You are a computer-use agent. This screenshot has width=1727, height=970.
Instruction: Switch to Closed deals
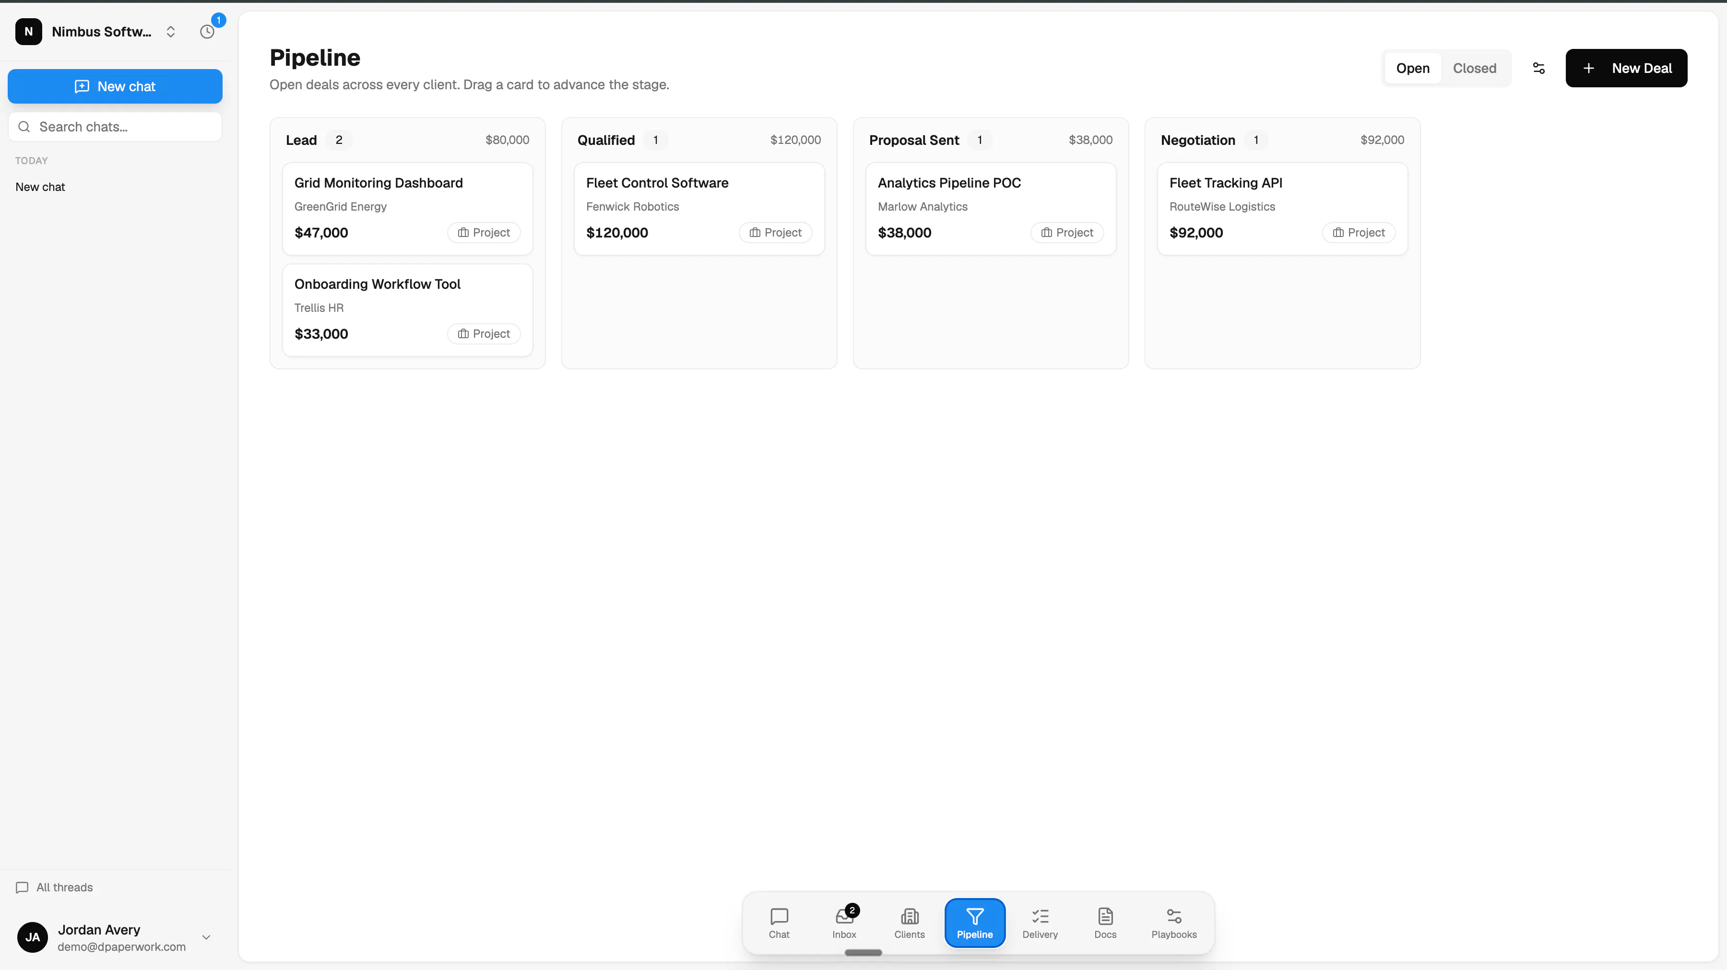tap(1474, 69)
